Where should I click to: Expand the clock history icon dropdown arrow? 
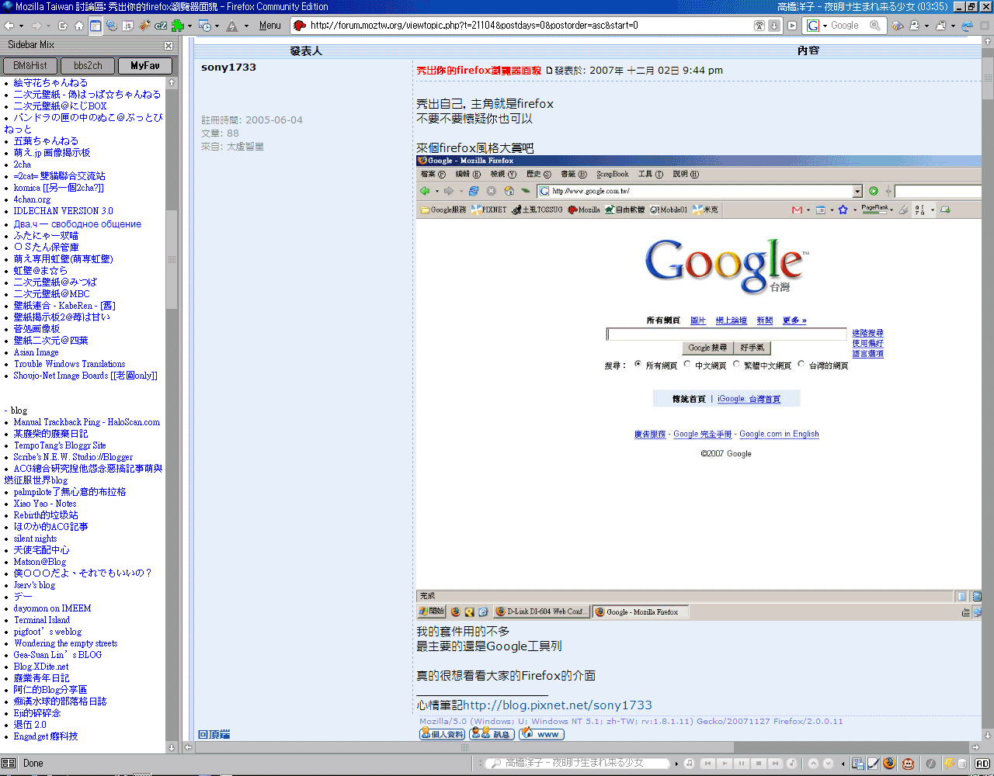(217, 26)
